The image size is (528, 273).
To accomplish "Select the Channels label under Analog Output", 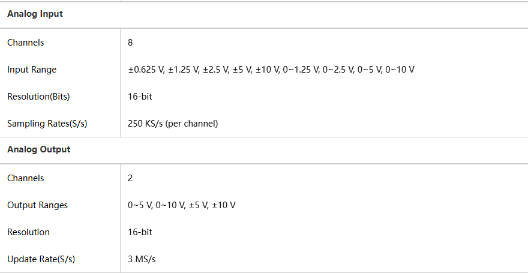I will pyautogui.click(x=25, y=178).
